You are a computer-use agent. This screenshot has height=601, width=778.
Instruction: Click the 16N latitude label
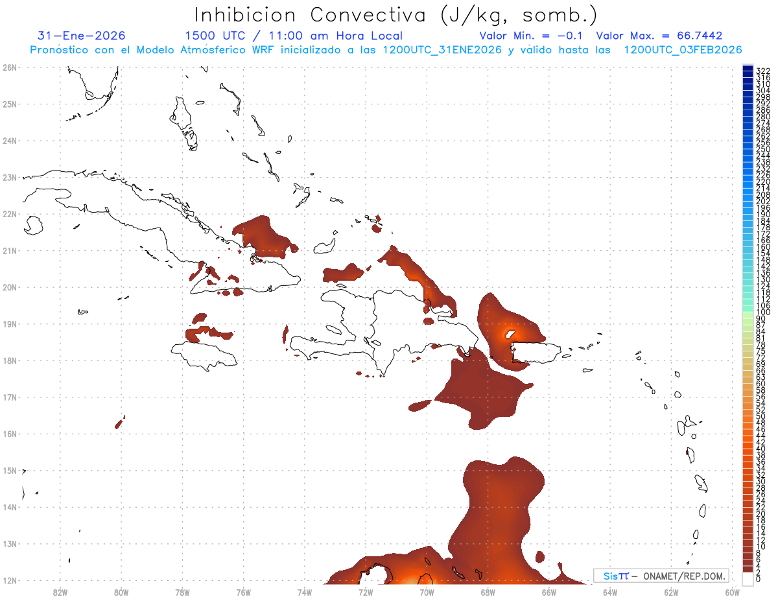10,434
